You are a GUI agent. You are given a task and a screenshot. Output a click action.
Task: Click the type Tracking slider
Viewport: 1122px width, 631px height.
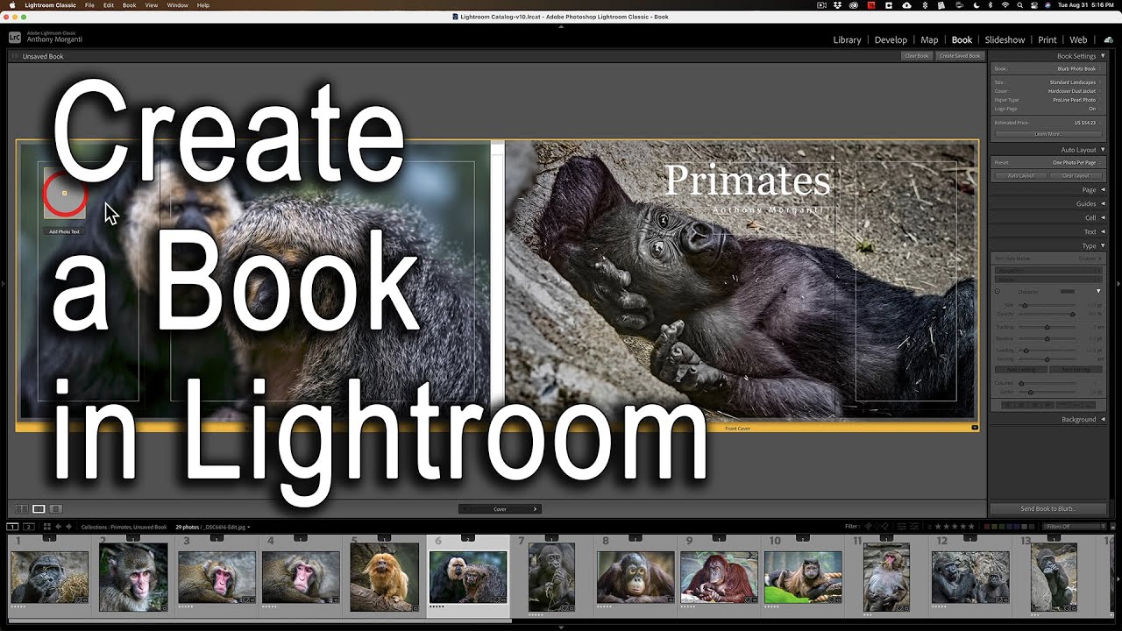1047,327
